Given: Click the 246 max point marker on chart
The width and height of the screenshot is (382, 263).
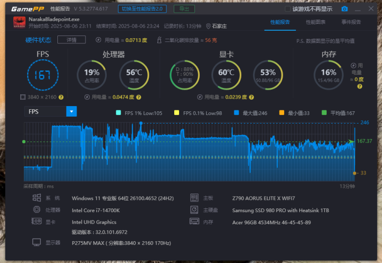Looking at the screenshot, I should [141, 123].
